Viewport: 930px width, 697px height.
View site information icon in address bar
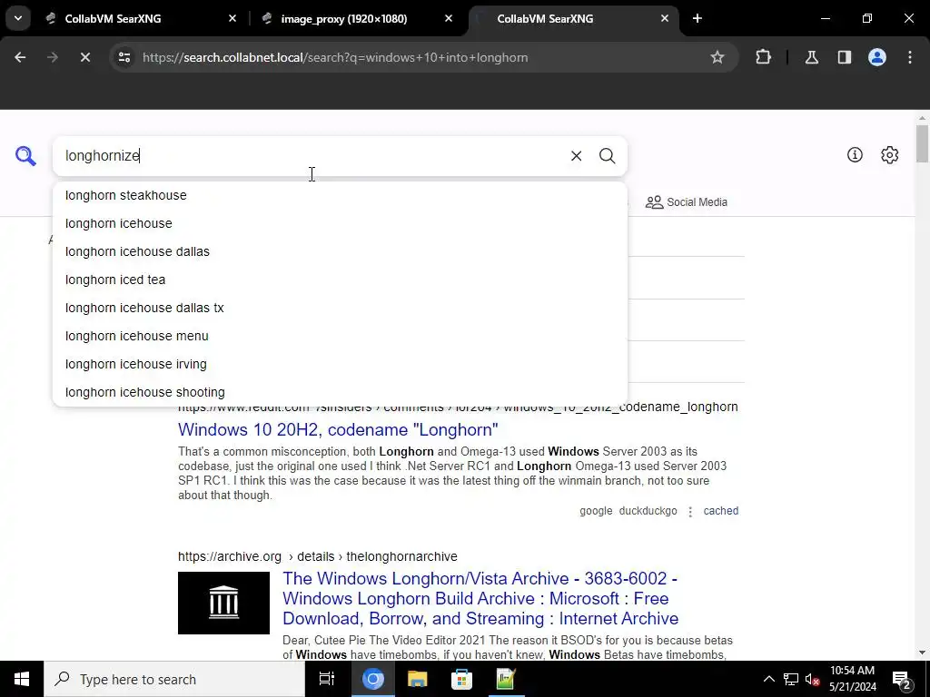point(124,57)
